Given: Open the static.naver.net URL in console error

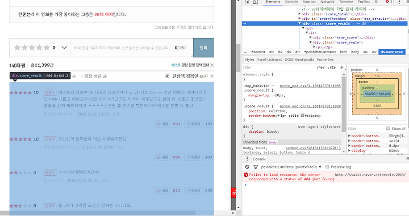Looking at the screenshot, I should pos(370,175).
